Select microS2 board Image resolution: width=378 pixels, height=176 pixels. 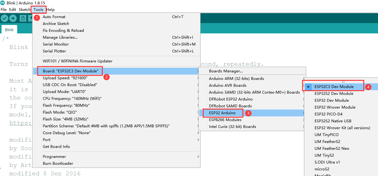(x=341, y=169)
